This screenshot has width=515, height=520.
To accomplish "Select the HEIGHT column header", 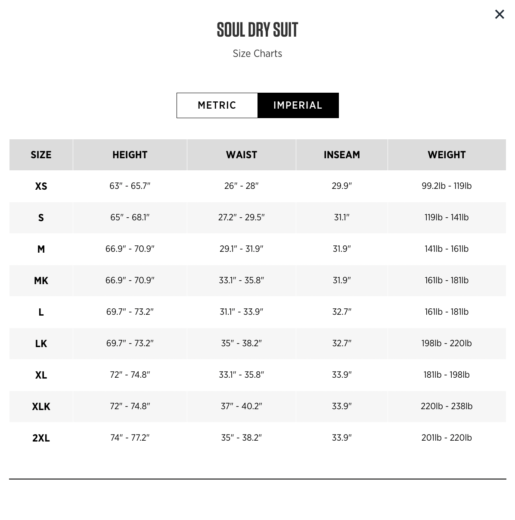I will (x=130, y=155).
